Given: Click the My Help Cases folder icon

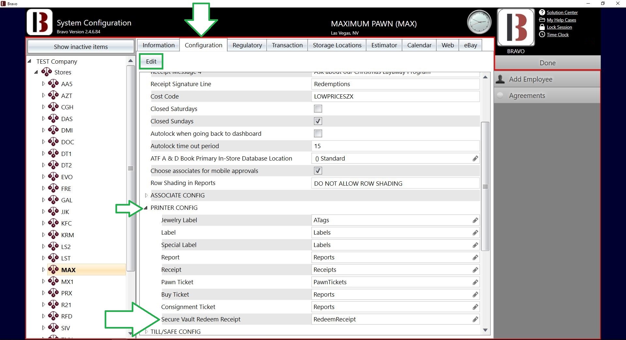Looking at the screenshot, I should [x=542, y=20].
